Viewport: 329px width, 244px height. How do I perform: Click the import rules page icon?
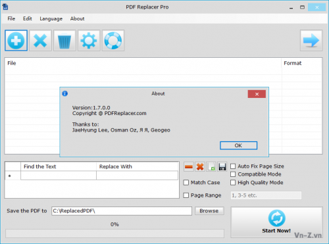[211, 167]
